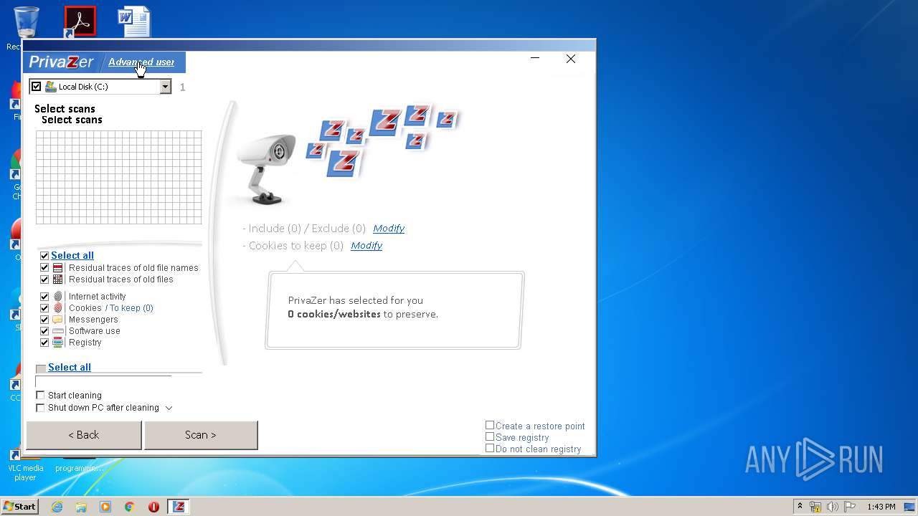Uncheck the top Select all checkbox
This screenshot has width=918, height=516.
click(44, 256)
